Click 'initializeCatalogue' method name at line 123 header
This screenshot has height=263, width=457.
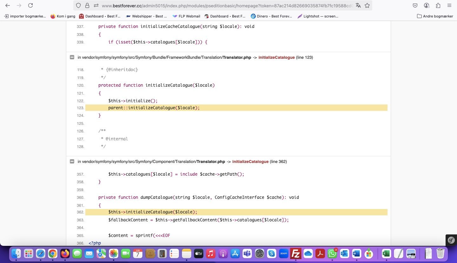click(276, 57)
